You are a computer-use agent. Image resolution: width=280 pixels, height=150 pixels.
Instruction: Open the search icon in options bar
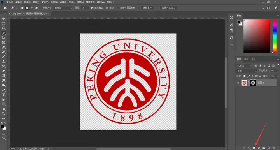coord(263,8)
